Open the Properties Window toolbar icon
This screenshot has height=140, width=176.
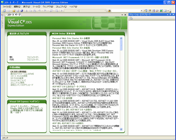[x=150, y=11]
